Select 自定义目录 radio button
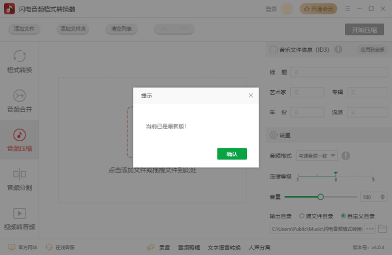The image size is (392, 255). pos(343,216)
